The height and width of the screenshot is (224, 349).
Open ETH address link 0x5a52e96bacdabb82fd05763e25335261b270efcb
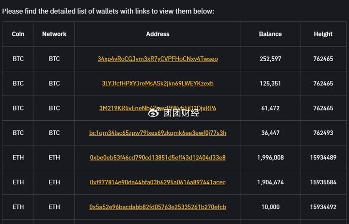click(158, 207)
